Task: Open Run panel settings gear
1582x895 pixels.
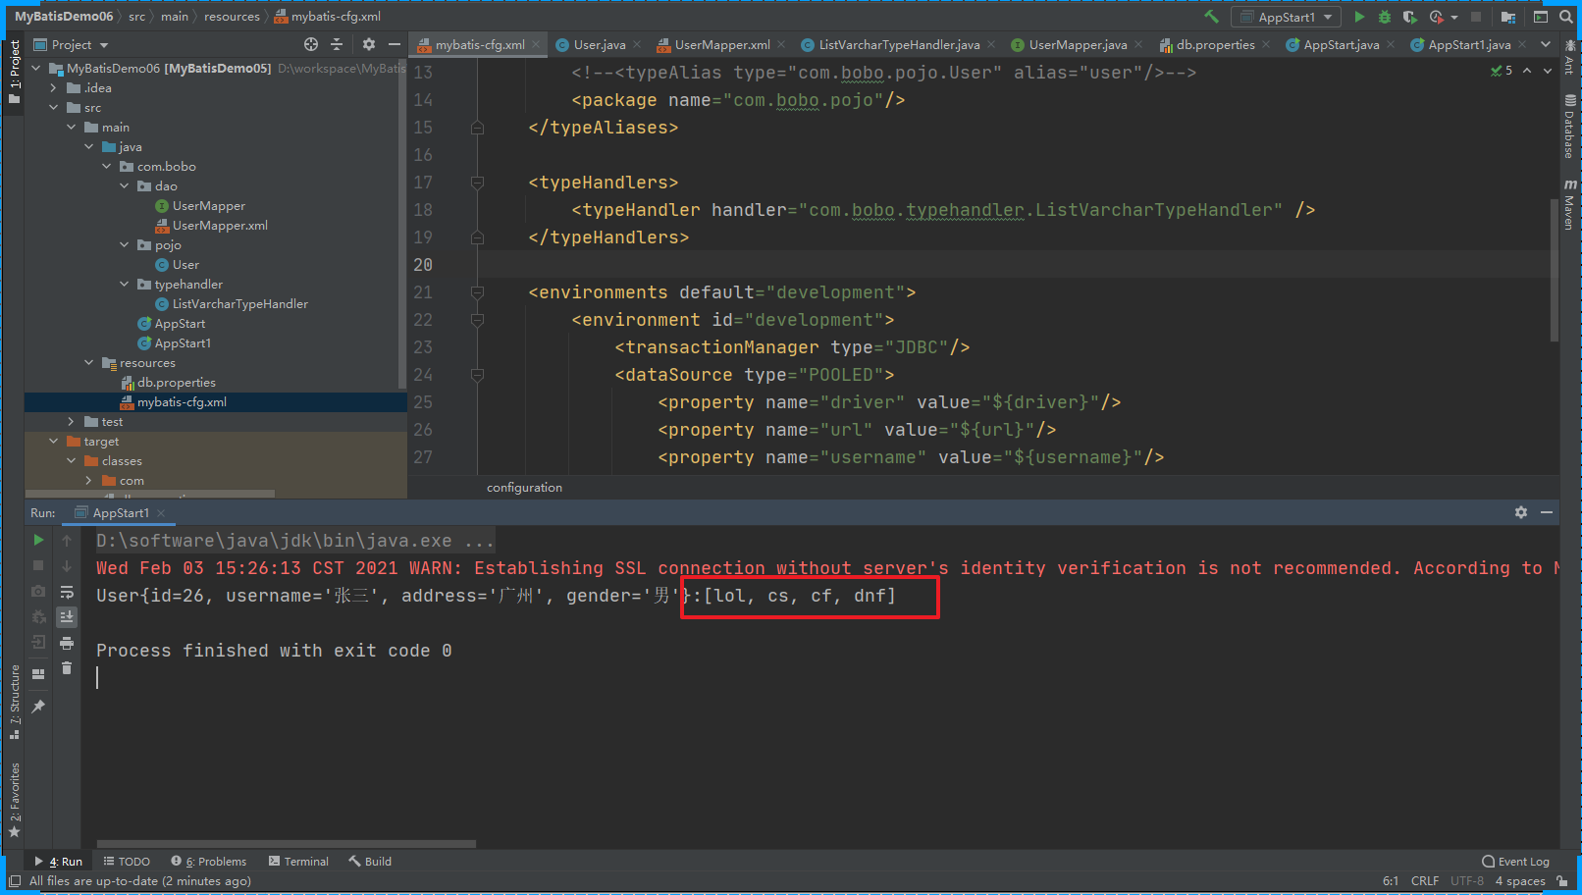Action: (x=1521, y=512)
